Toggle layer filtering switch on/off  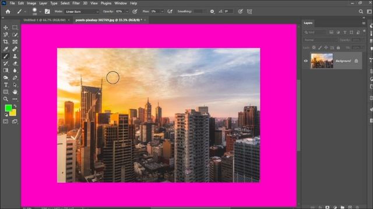click(364, 31)
